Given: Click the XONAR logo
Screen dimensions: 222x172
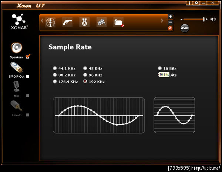Looking at the screenshot, I should click(19, 22).
